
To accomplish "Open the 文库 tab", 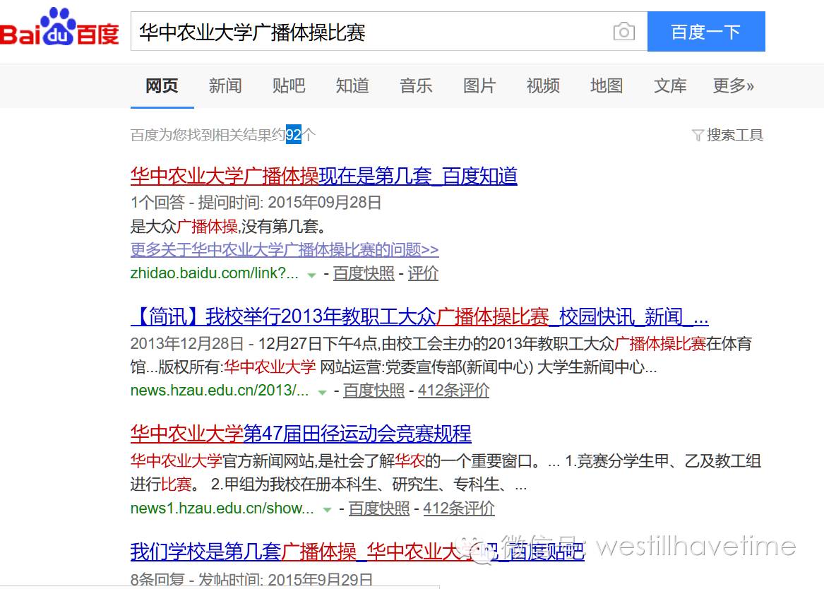I will [671, 85].
